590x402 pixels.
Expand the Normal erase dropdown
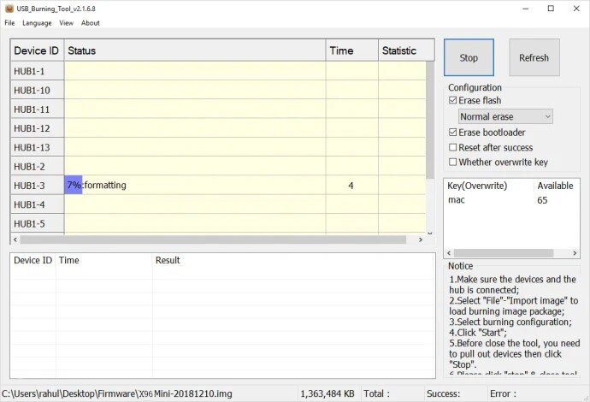[505, 116]
